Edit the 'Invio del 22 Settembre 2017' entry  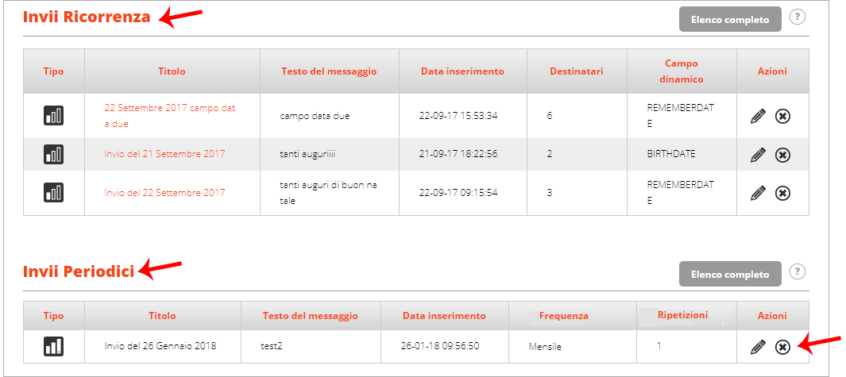[x=758, y=193]
